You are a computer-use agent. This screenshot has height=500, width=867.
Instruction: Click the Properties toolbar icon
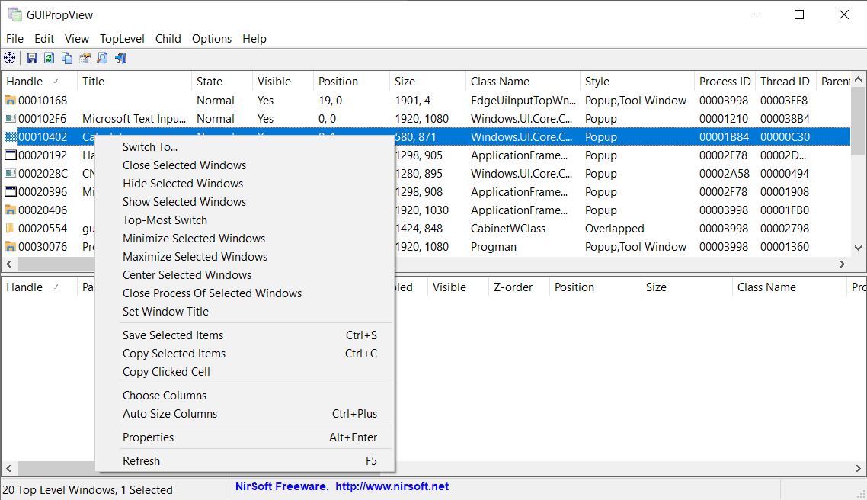85,58
